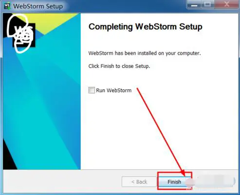
Task: Go to previous step with Back button
Action: click(139, 182)
